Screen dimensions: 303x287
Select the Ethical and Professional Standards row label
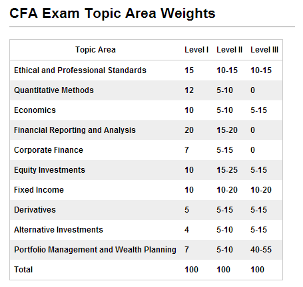click(x=80, y=70)
